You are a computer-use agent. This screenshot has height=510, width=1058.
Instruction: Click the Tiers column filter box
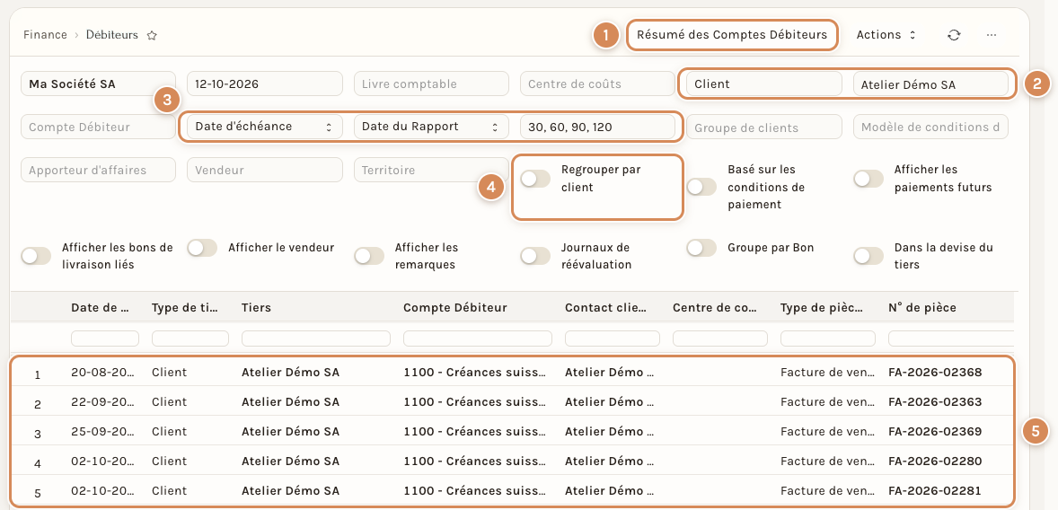(x=316, y=338)
